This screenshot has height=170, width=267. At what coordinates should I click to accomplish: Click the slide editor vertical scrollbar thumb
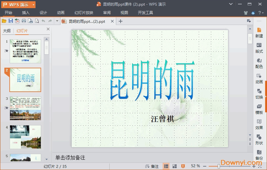[250, 39]
